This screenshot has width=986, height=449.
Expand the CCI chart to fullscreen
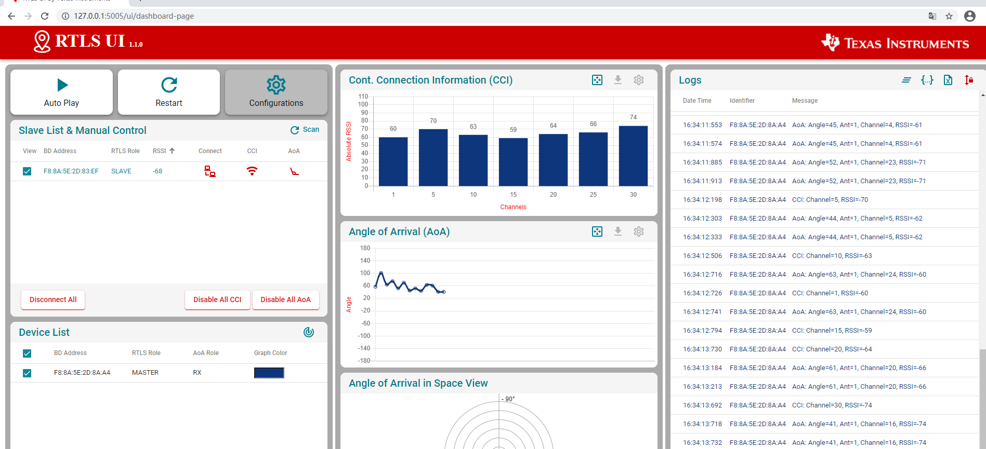tap(597, 80)
